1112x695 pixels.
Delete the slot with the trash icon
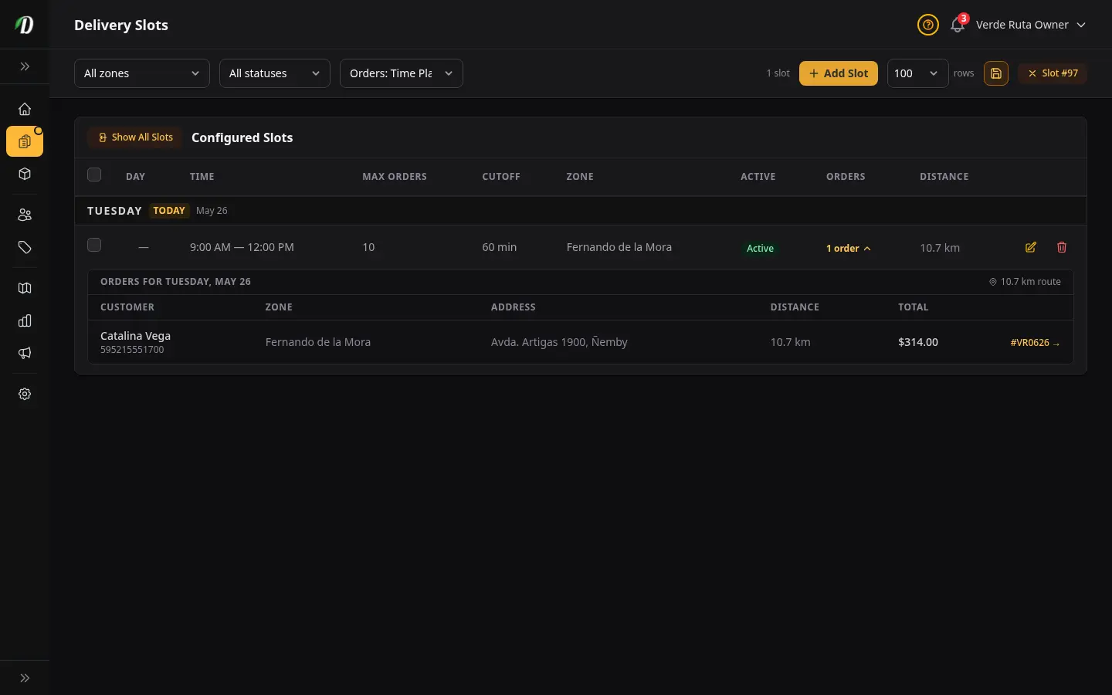[1062, 247]
